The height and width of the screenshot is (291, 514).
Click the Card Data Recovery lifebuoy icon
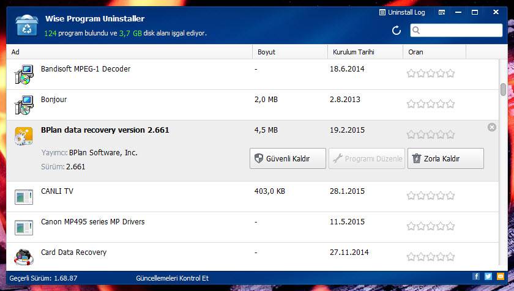point(24,257)
